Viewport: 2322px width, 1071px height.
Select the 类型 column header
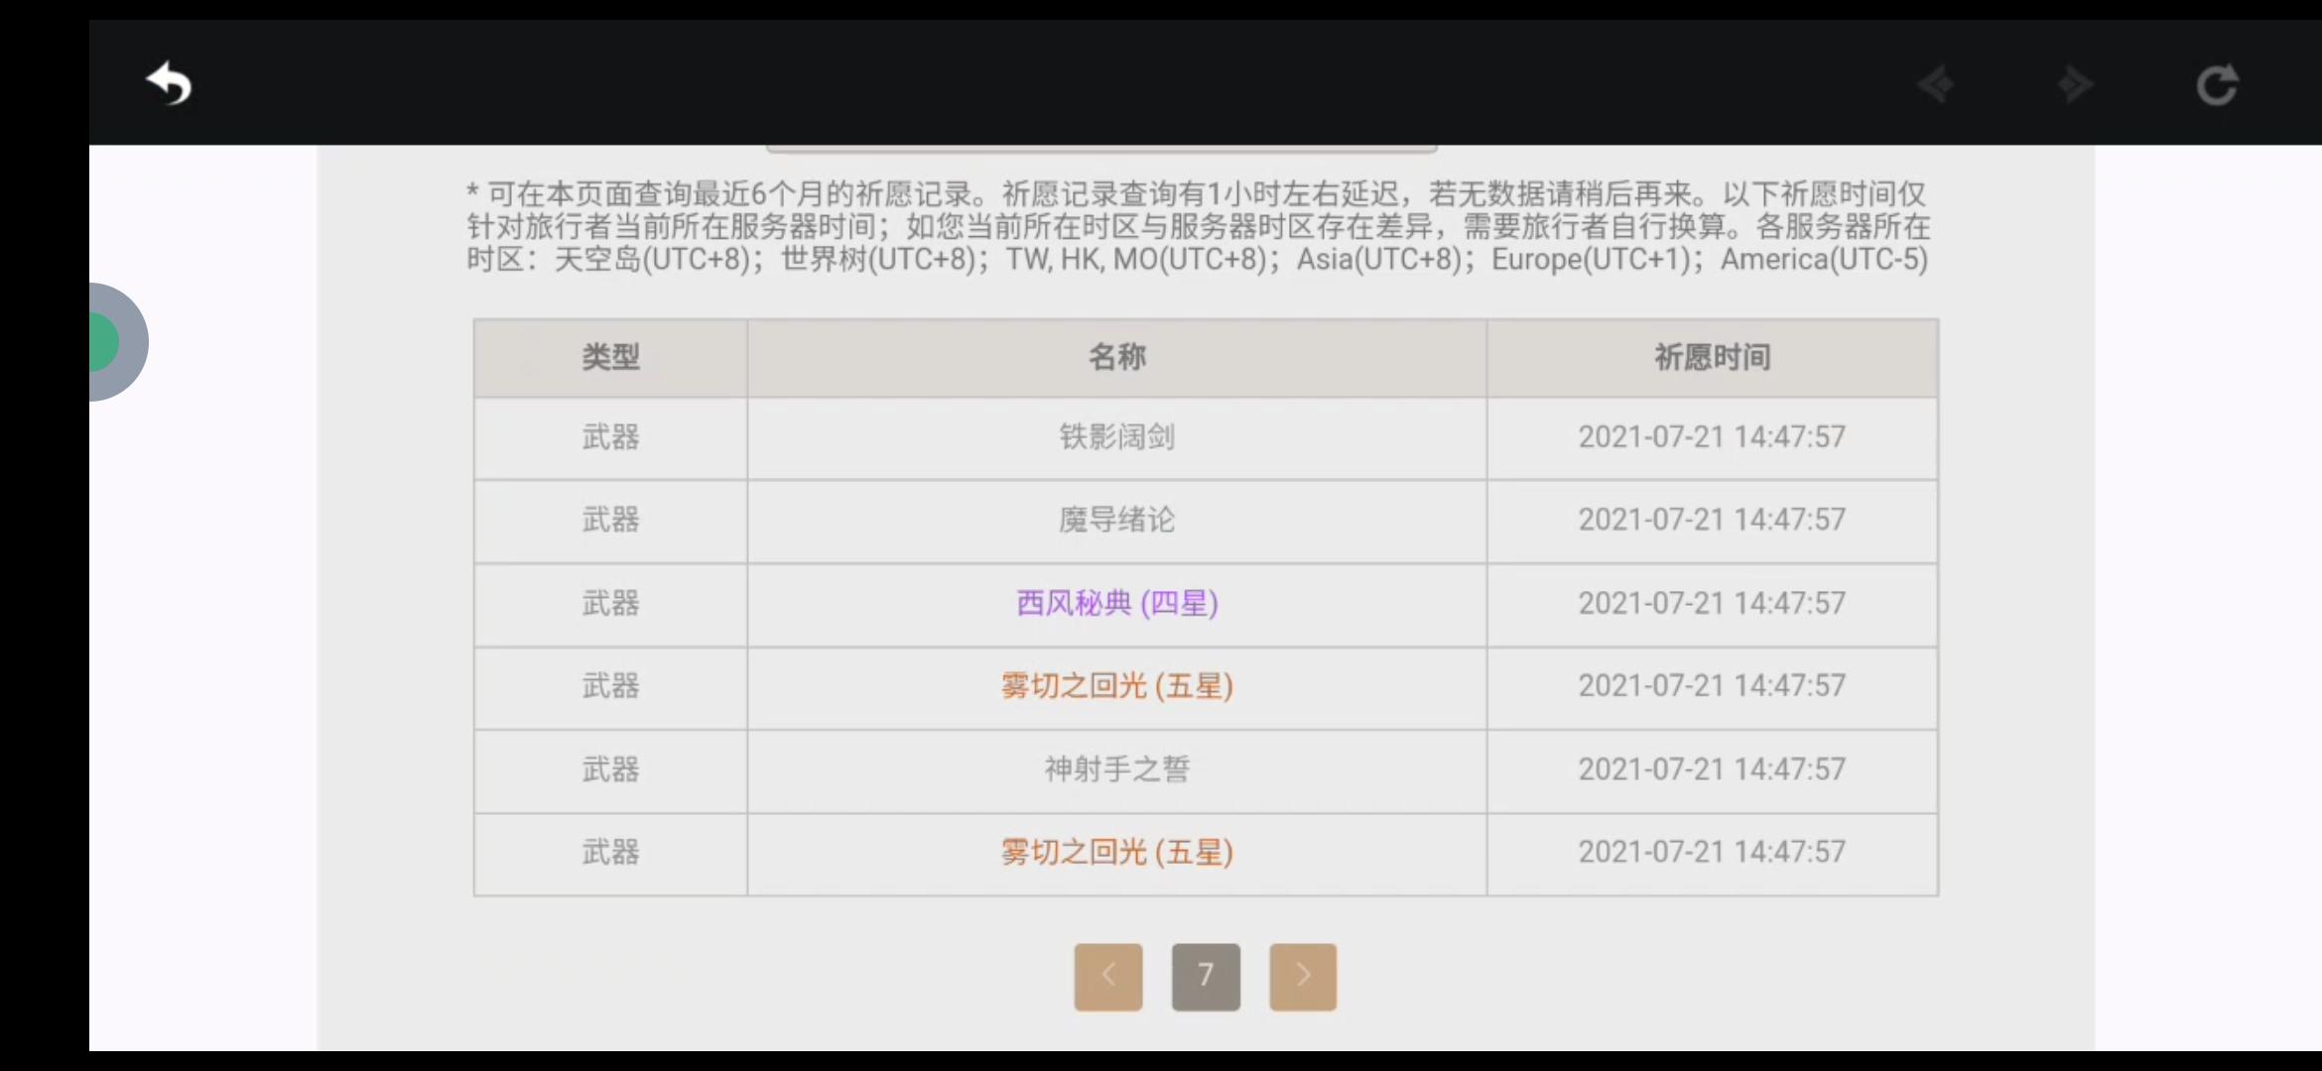point(611,357)
